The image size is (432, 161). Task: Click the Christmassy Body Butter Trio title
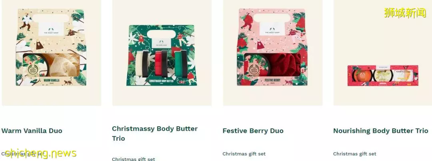point(154,133)
